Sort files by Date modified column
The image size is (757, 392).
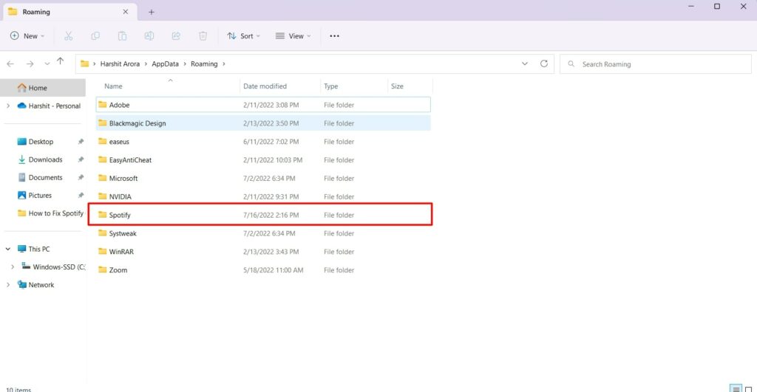265,86
